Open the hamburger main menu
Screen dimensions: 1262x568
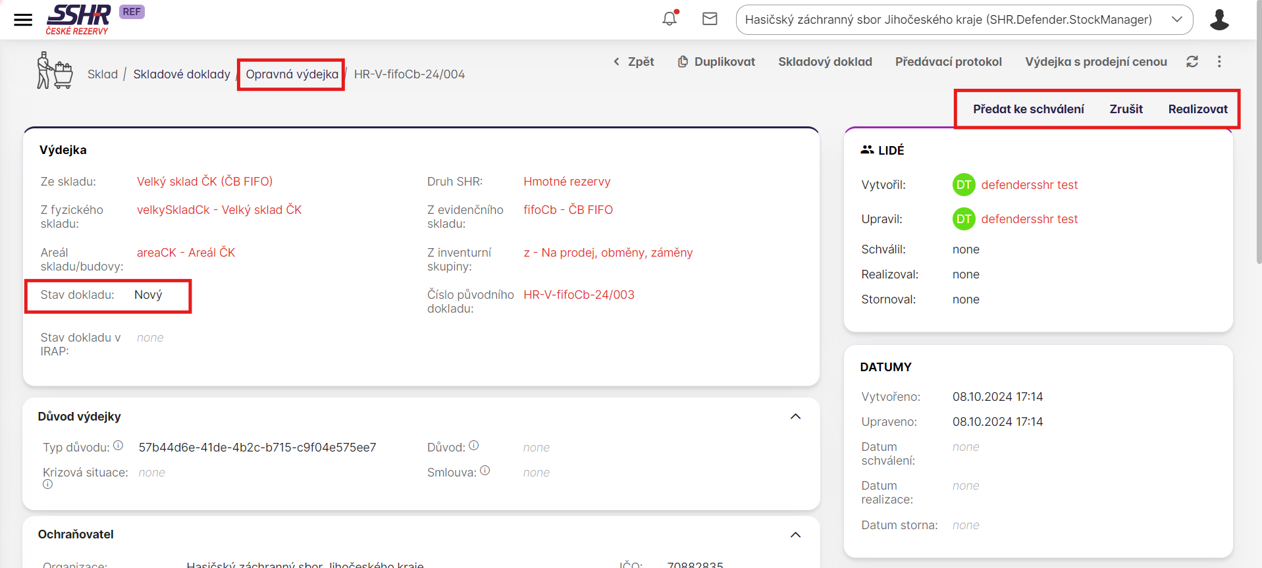click(23, 20)
